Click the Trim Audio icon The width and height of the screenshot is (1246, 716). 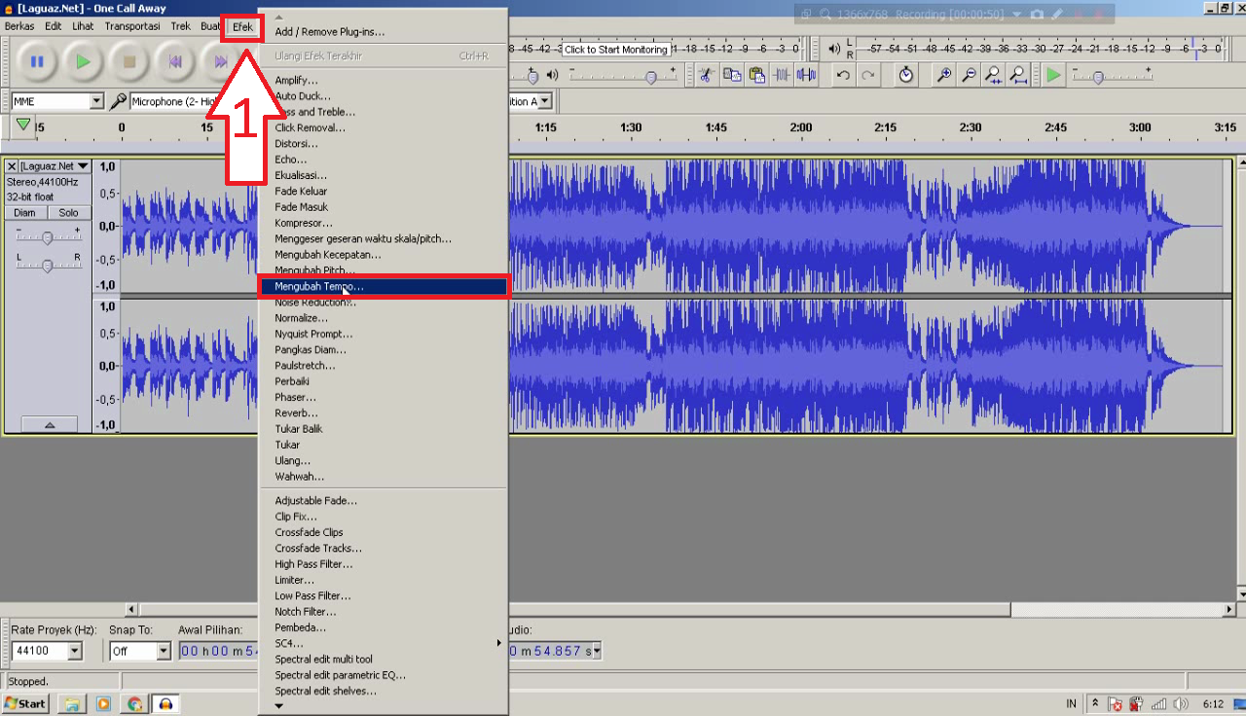tap(782, 75)
